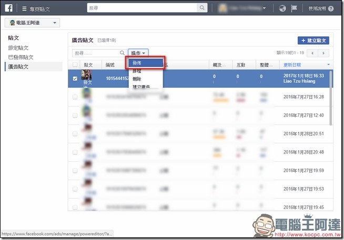Click thumbnail of the selected post row
Image resolution: width=344 pixels, height=240 pixels.
[86, 75]
